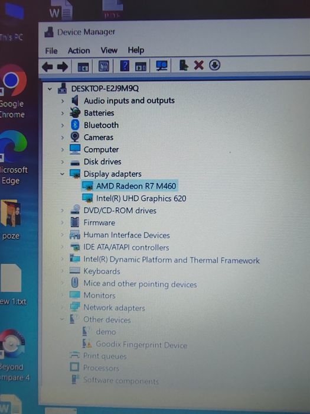Click the Display adapters category icon
Viewport: 310px width, 414px height.
(75, 173)
